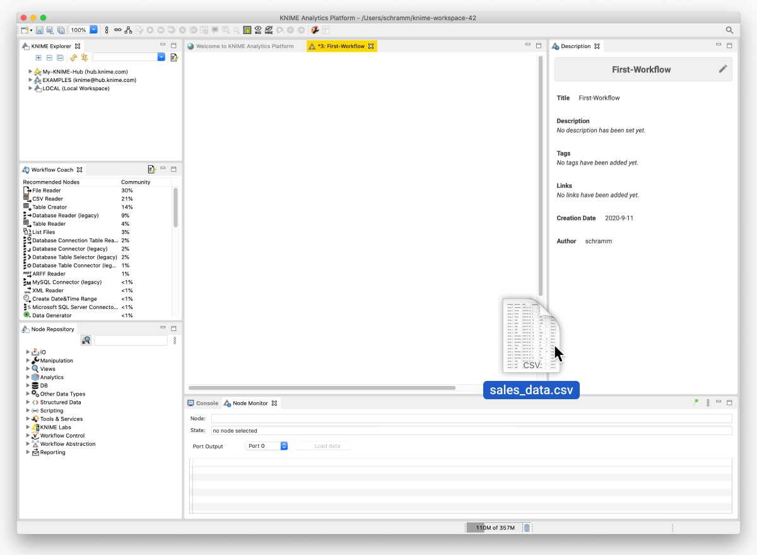Click the Tools & Services icon
Image resolution: width=757 pixels, height=555 pixels.
click(35, 419)
